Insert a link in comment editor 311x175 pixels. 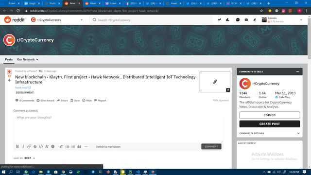(29, 147)
